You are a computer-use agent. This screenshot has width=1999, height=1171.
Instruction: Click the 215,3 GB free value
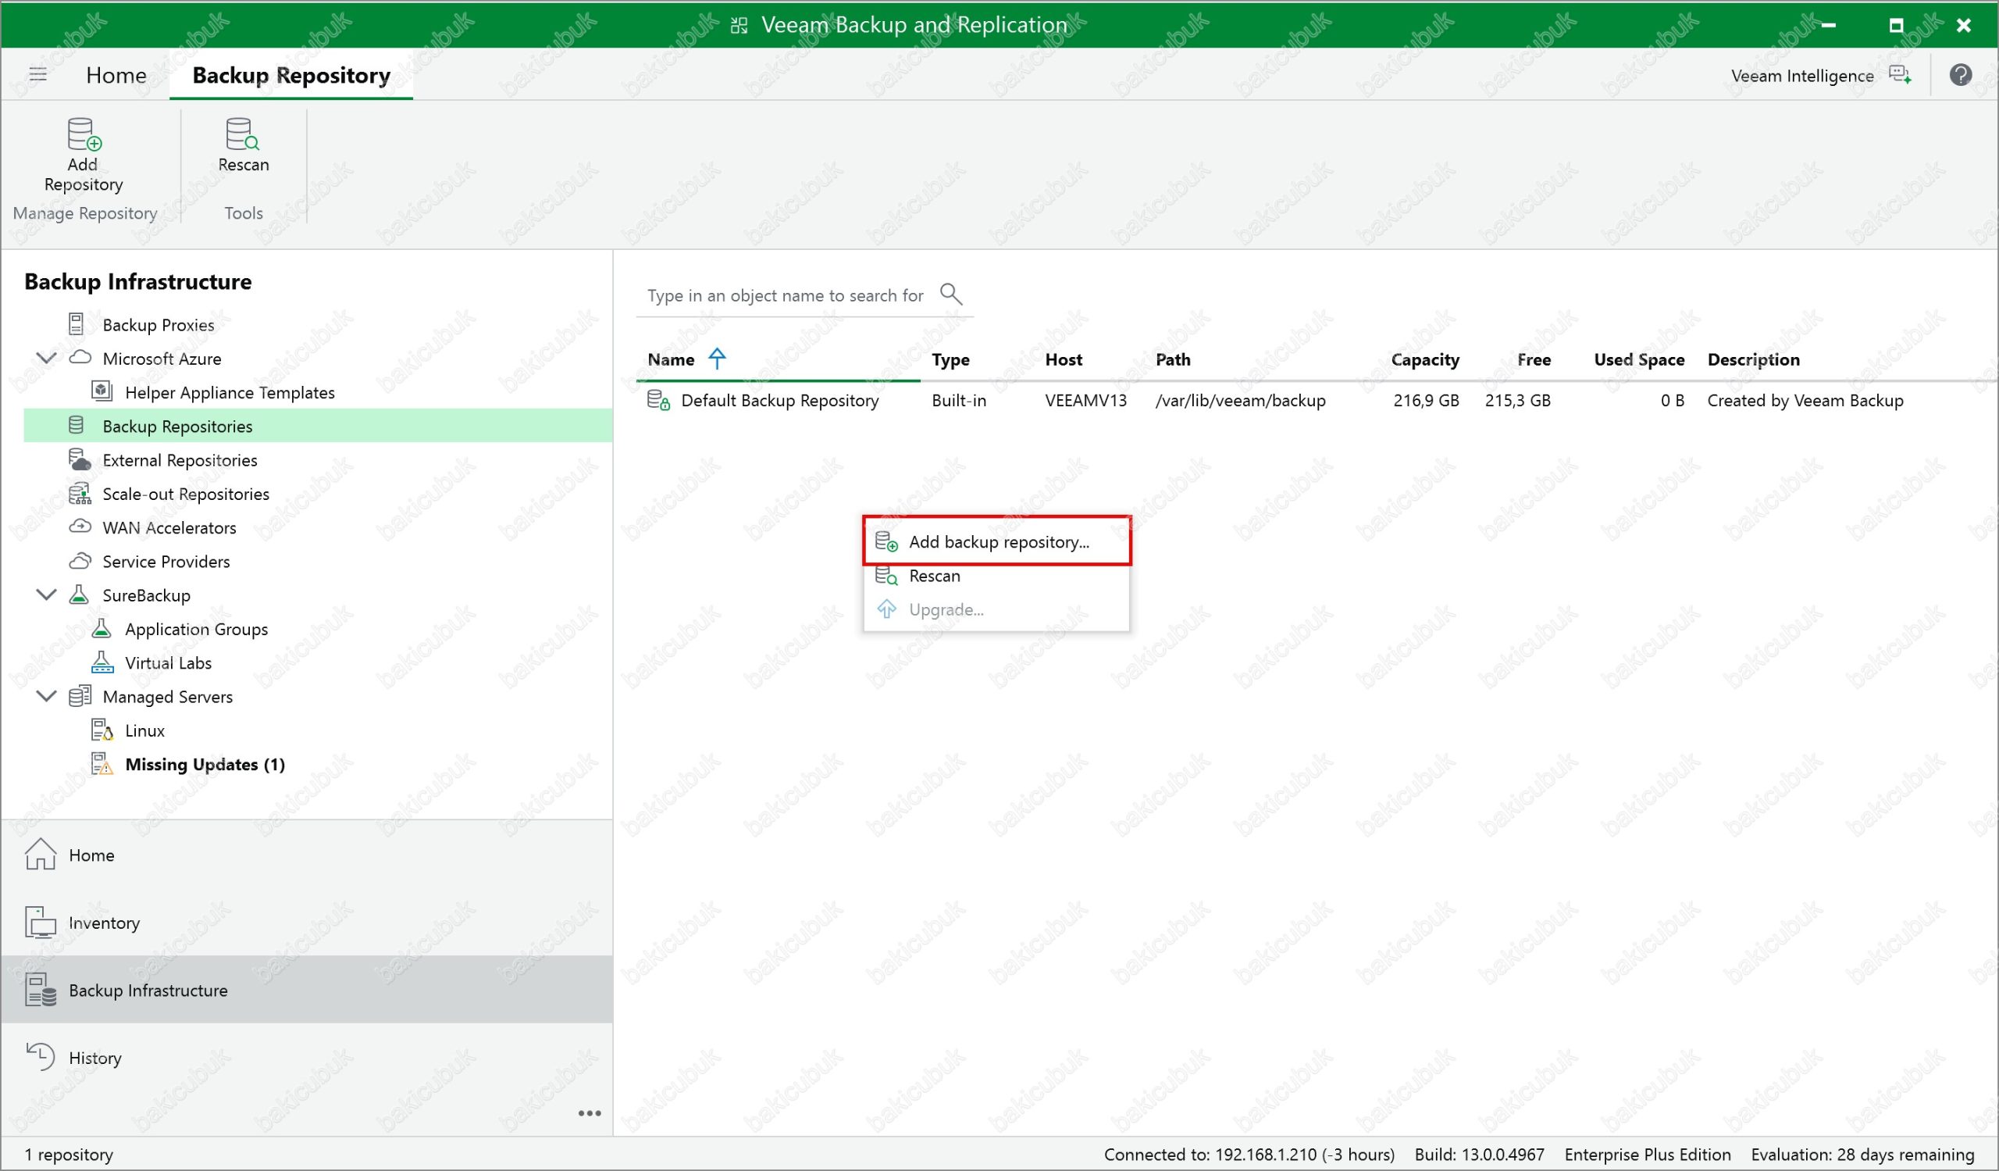(x=1517, y=400)
